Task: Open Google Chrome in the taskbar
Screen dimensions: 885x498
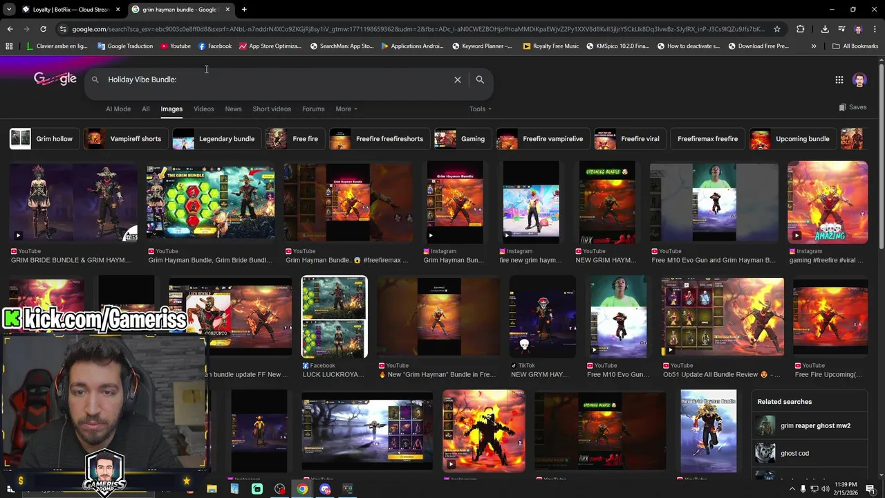Action: coord(302,489)
